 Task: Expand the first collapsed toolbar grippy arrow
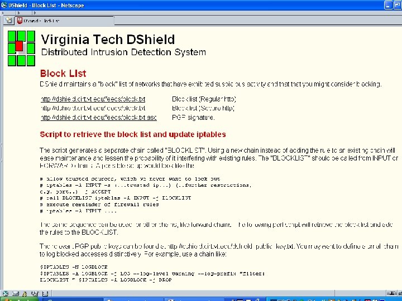coord(2,12)
